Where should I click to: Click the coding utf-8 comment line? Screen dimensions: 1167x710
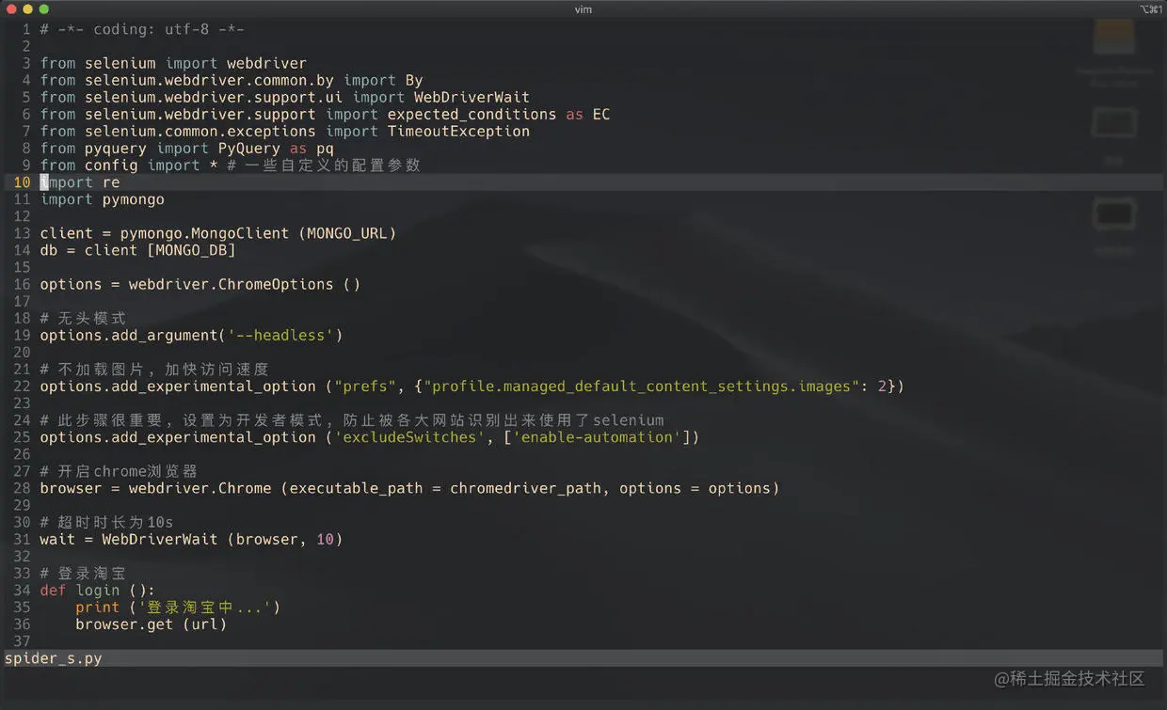(x=142, y=29)
